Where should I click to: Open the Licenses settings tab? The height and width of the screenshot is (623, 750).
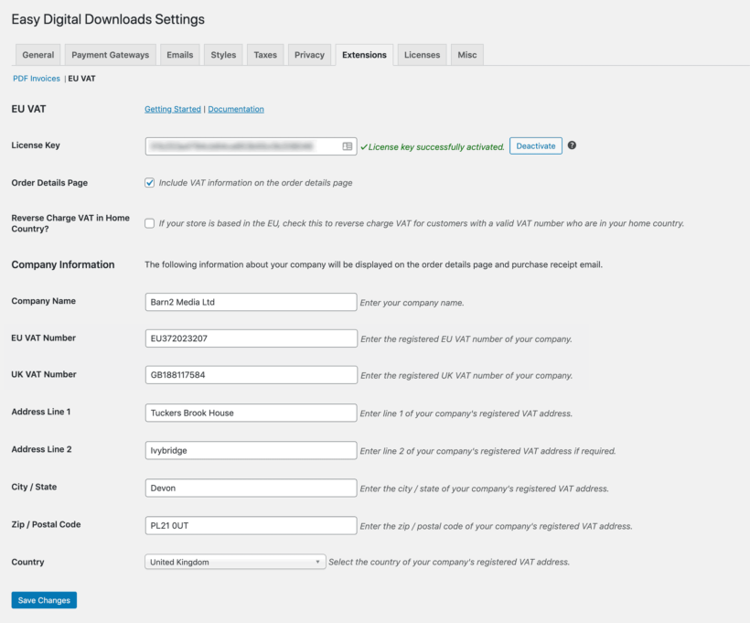coord(422,54)
